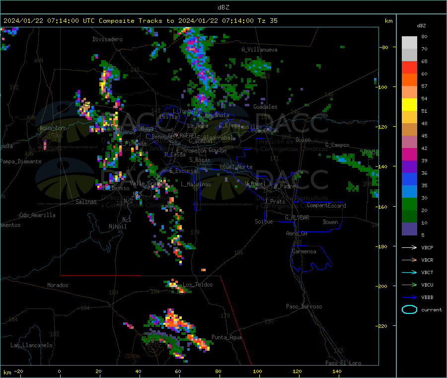
Task: Pick the purple 10 dBZ color swatch
Action: pos(409,229)
